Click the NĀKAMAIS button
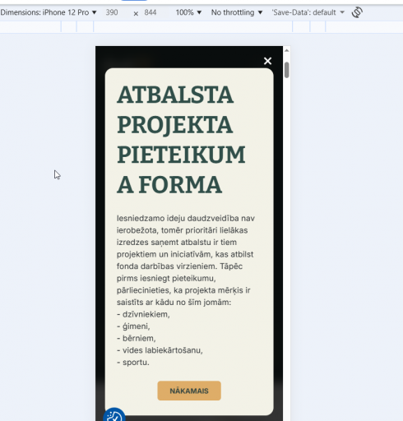The image size is (403, 421). 189,391
